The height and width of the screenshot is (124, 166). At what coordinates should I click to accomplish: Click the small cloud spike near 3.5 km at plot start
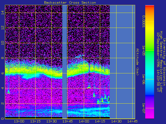coord(8,92)
